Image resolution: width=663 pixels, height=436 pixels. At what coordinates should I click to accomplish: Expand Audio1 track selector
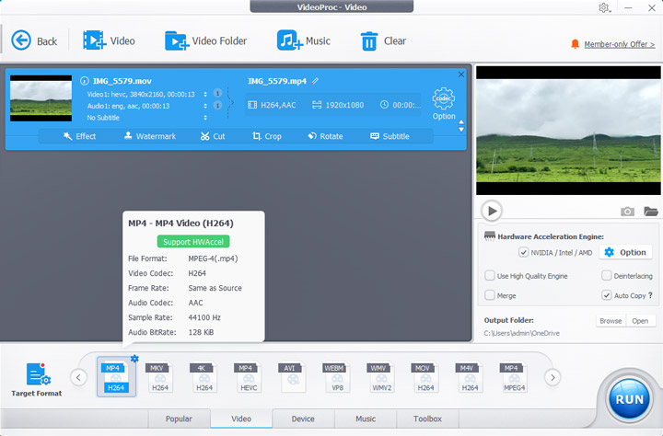(205, 106)
